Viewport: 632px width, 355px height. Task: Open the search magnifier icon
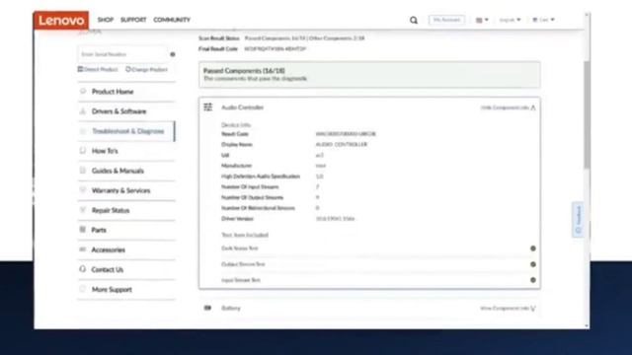pos(414,20)
